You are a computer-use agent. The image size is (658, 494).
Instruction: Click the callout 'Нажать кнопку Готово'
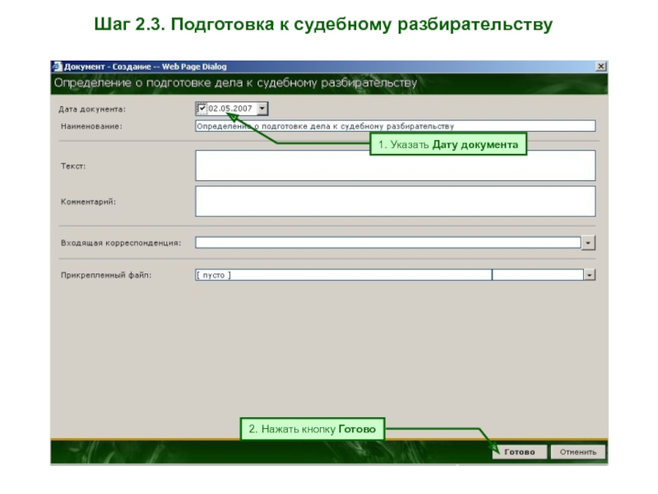[x=312, y=429]
